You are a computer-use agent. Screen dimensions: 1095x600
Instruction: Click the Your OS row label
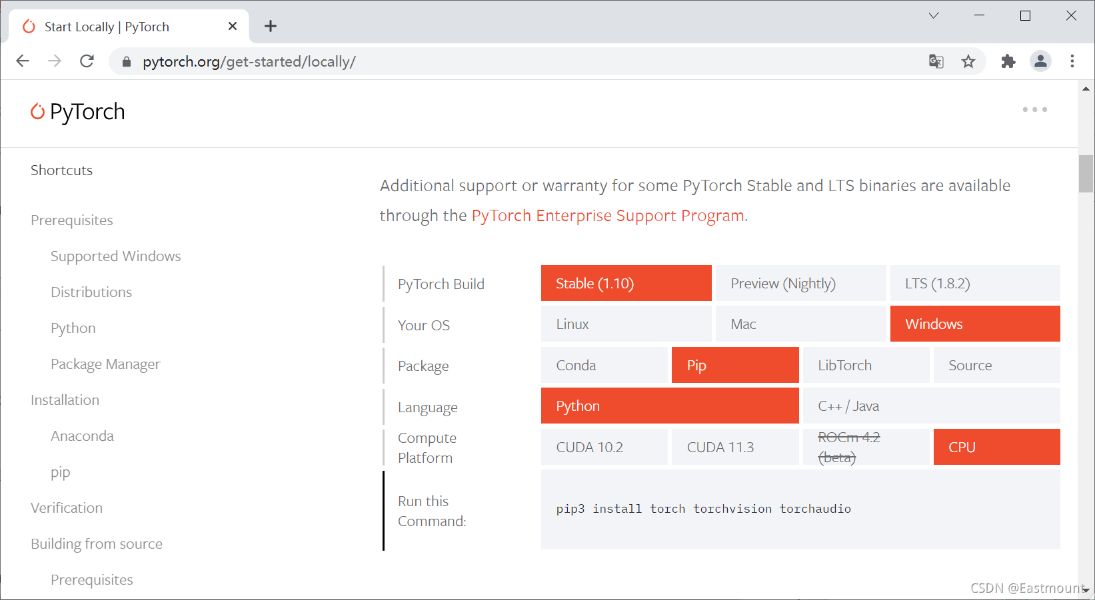point(424,325)
